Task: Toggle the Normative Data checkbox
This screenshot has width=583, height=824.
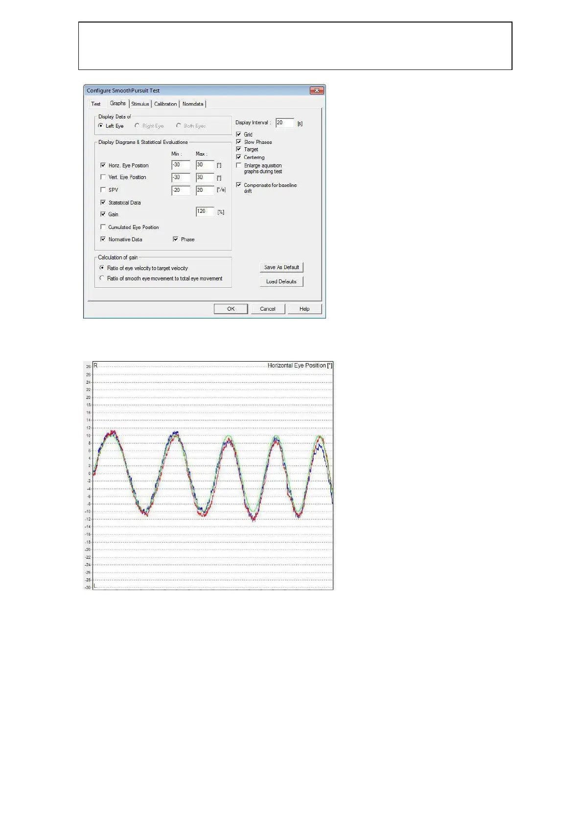Action: [x=103, y=239]
